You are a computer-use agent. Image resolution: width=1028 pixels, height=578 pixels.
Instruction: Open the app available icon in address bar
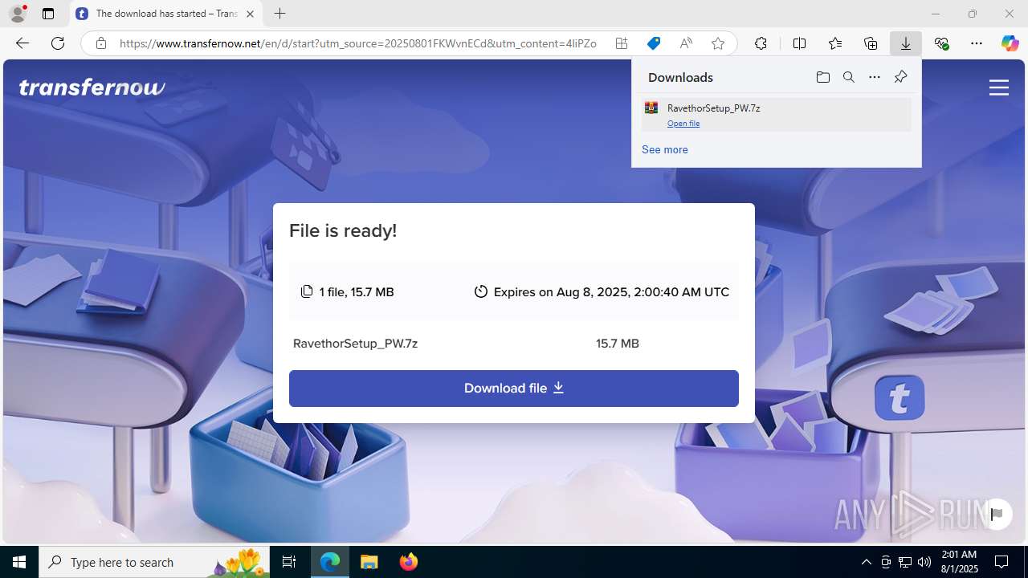(622, 43)
